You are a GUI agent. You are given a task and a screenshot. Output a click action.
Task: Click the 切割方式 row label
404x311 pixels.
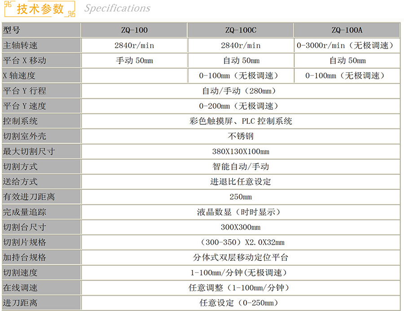coord(20,166)
